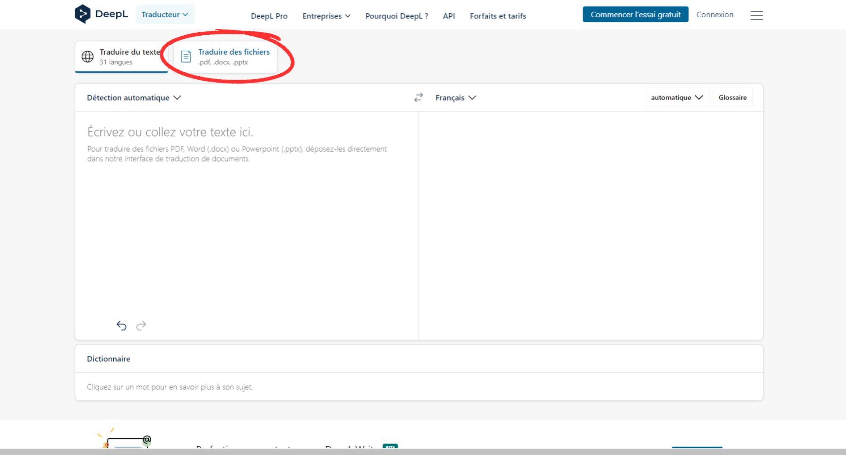Switch to Traduire du texte tab
The width and height of the screenshot is (846, 455).
pos(122,56)
